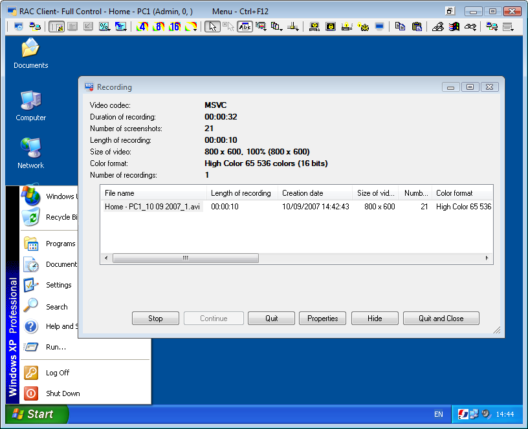Open the yellow crosshair tool dropdown
The height and width of the screenshot is (429, 528).
(x=293, y=26)
